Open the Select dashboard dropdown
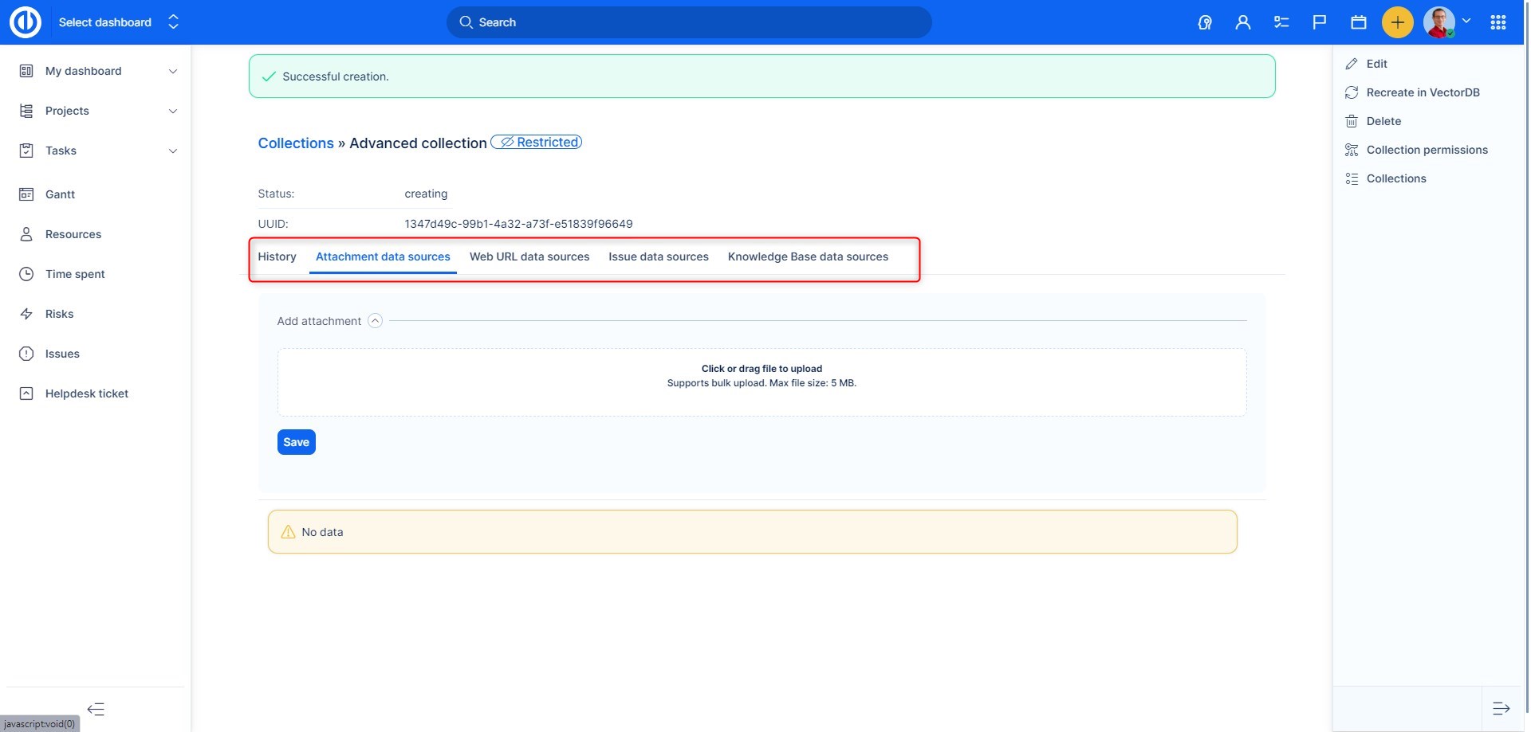The height and width of the screenshot is (732, 1531). point(118,22)
